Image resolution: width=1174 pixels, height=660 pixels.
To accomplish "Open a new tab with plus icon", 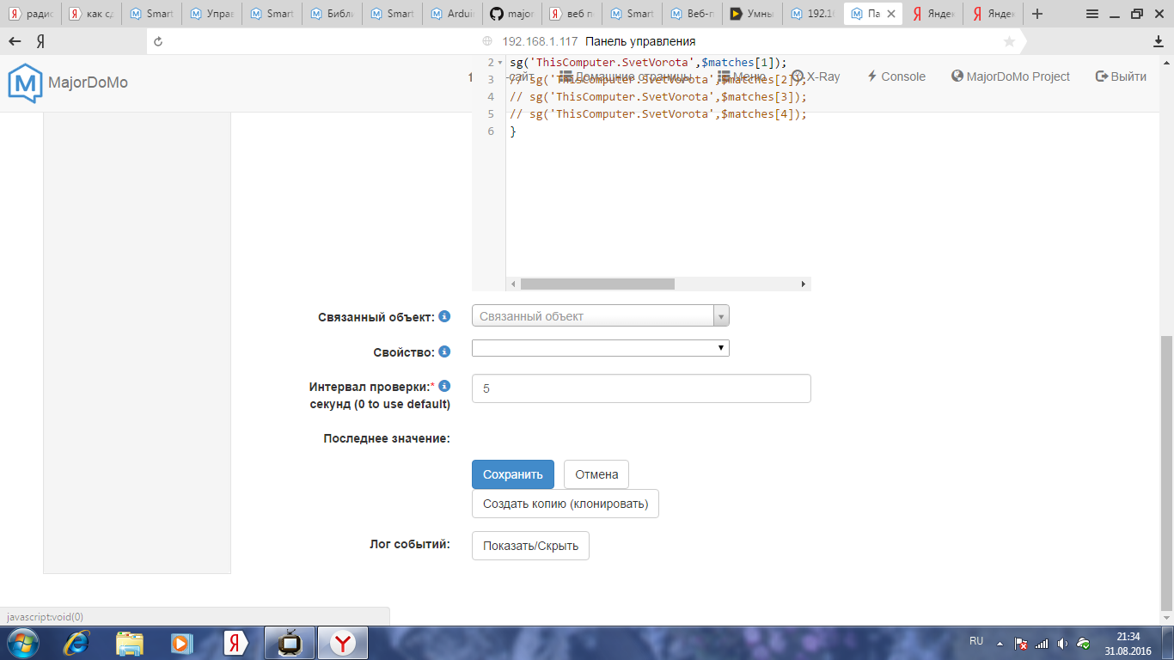I will 1037,14.
